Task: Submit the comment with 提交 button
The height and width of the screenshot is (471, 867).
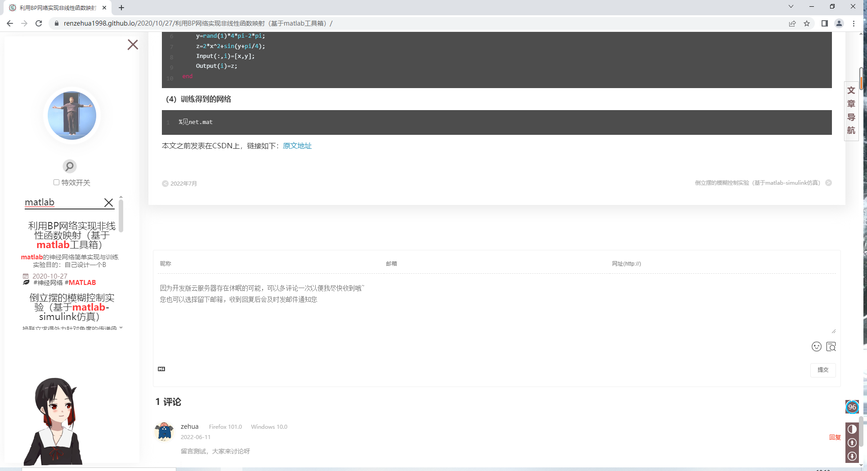Action: pyautogui.click(x=823, y=369)
